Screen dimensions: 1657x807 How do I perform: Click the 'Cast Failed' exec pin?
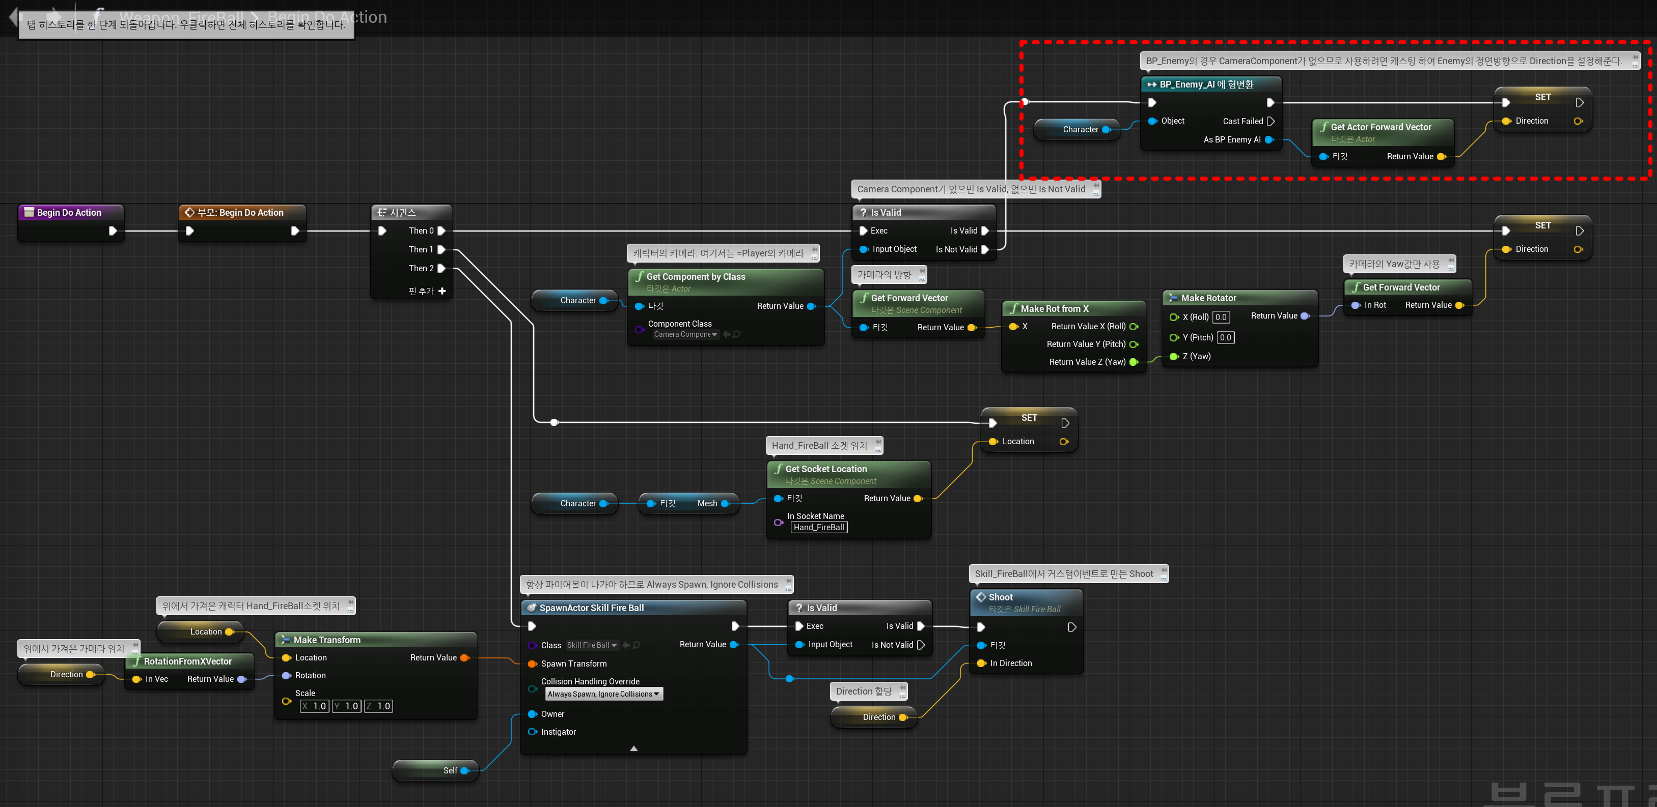[1271, 121]
